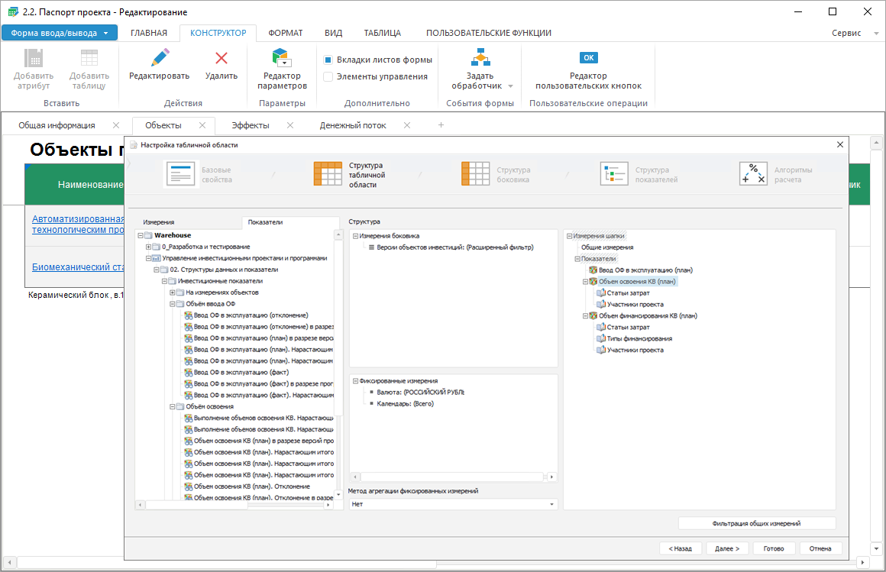
Task: Go to Структура показателей wizard step
Action: tap(639, 174)
